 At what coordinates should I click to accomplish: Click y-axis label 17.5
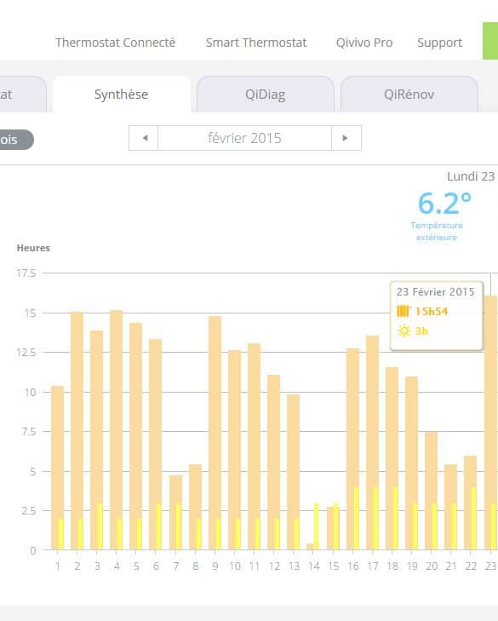26,273
